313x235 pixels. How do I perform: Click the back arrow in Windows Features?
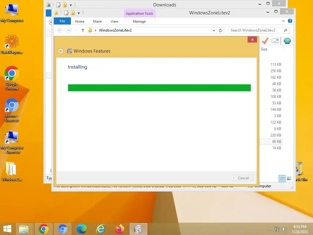coord(61,51)
